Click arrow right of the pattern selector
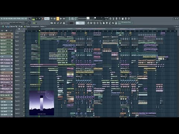 [x=85, y=23]
